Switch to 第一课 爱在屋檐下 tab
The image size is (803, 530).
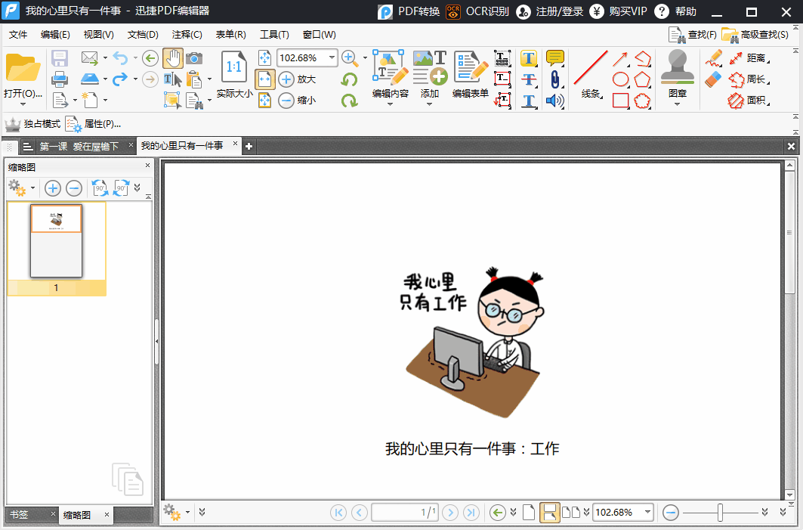click(79, 147)
